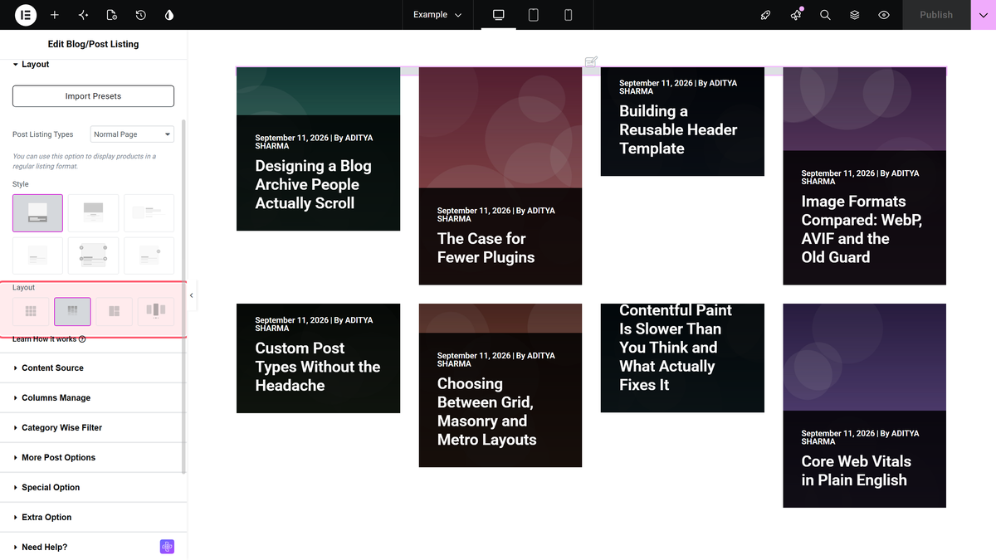Expand the Extra Option section
This screenshot has width=996, height=560.
coord(93,517)
